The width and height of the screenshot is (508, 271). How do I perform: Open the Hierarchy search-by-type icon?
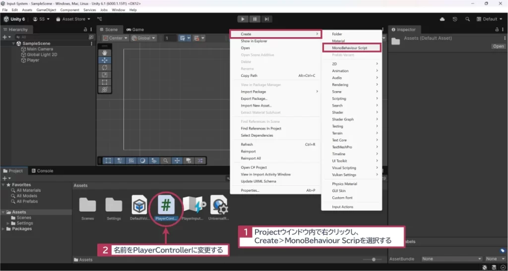(91, 37)
